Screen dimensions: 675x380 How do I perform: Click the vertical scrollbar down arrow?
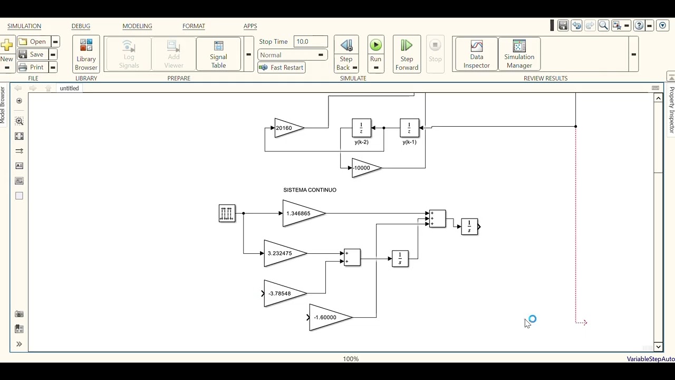point(658,347)
